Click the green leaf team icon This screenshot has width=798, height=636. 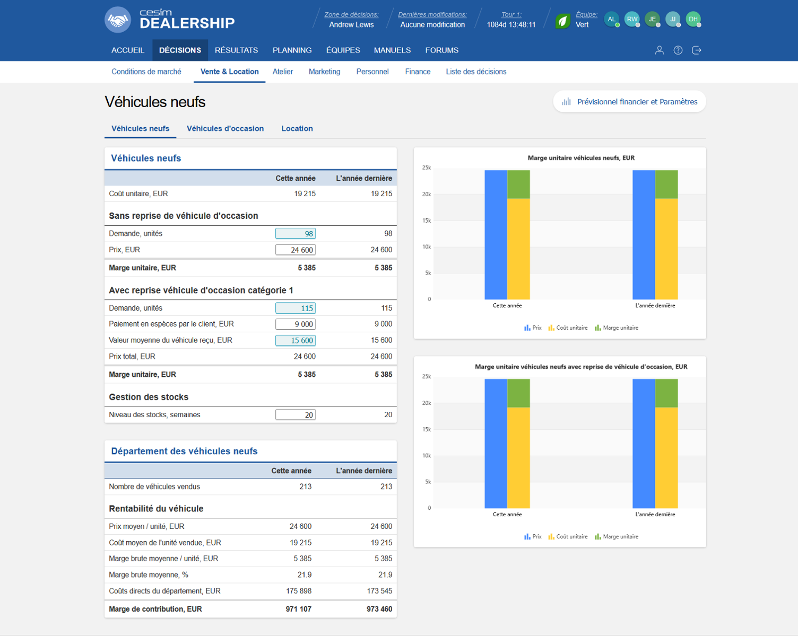(562, 21)
